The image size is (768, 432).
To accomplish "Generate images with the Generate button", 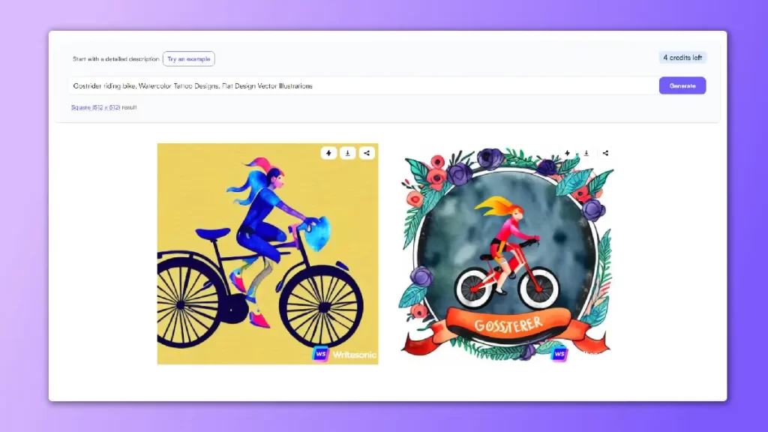I will pos(682,85).
